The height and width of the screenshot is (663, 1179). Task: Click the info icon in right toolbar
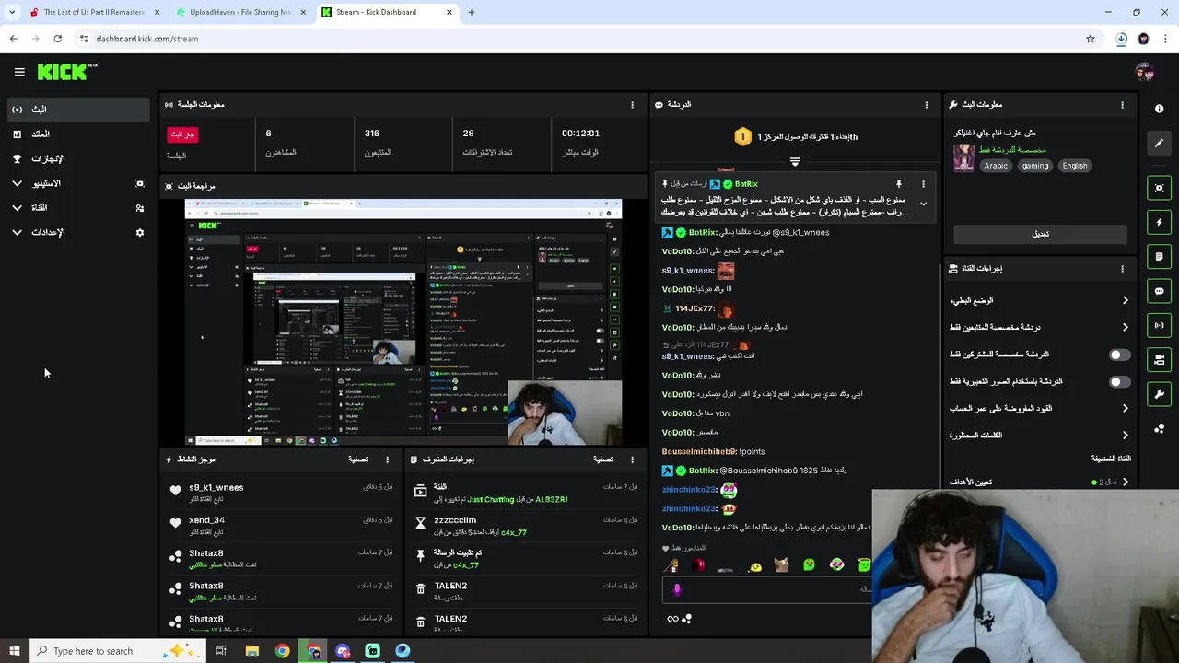[x=1159, y=109]
